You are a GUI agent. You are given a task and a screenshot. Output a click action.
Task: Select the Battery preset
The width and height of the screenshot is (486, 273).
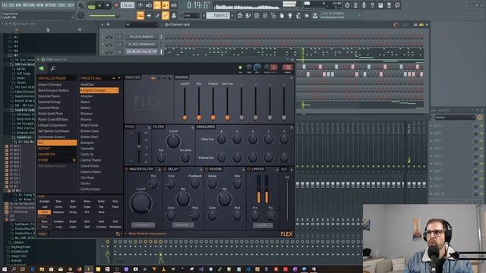point(86,108)
